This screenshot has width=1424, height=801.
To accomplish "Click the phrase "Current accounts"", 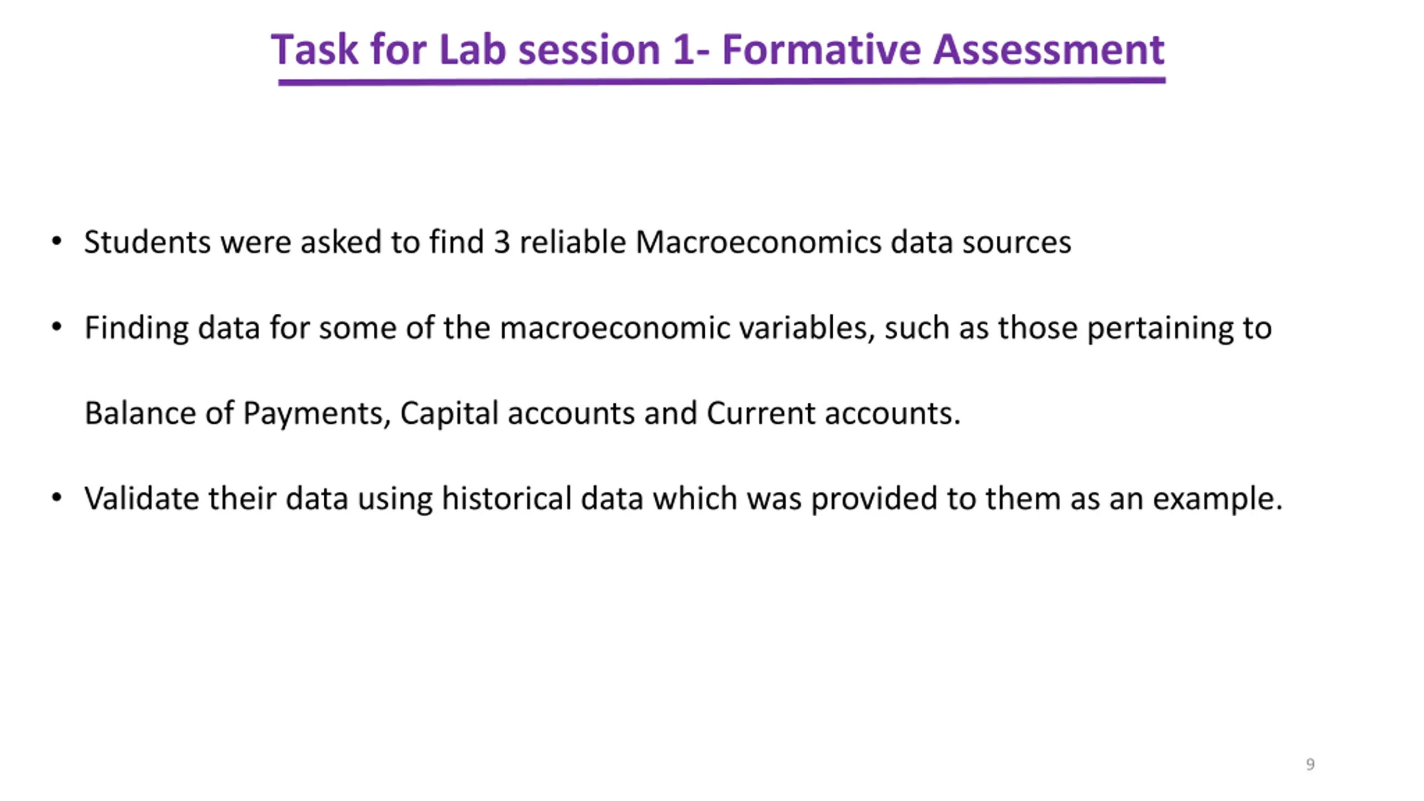I will click(833, 413).
